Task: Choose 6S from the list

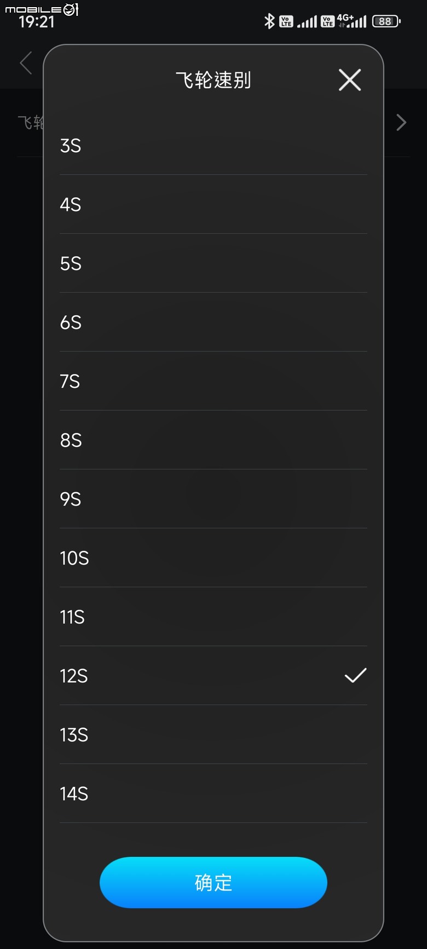Action: (214, 322)
